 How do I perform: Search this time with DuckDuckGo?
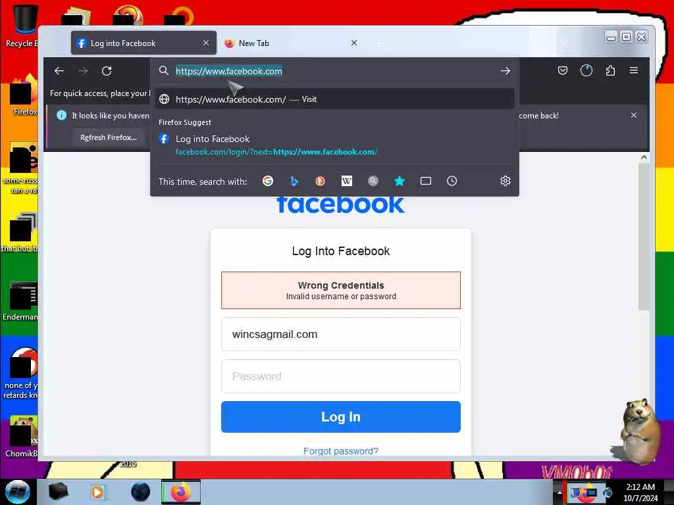click(321, 181)
